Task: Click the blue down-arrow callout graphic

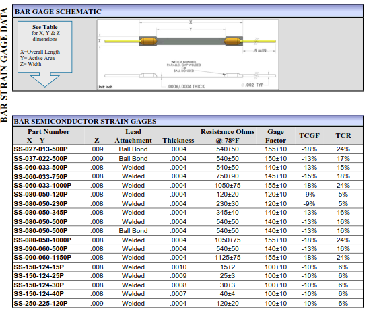Action: point(44,54)
